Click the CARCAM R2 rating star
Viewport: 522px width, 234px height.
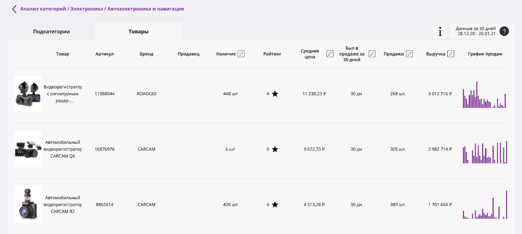tap(275, 204)
